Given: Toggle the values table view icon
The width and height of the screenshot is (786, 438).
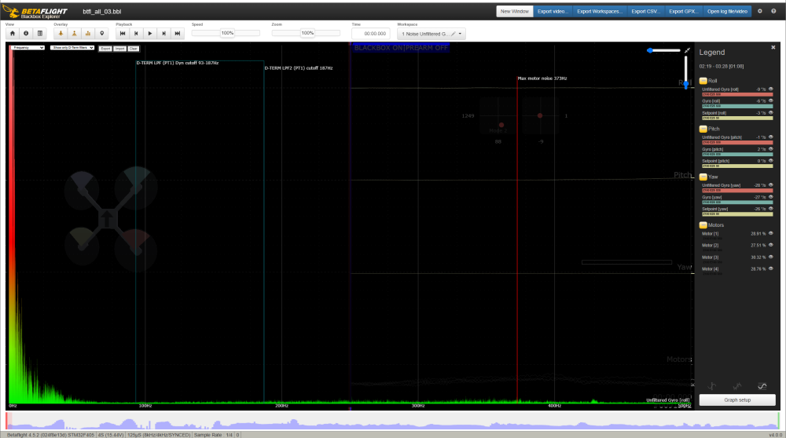Looking at the screenshot, I should [x=40, y=34].
